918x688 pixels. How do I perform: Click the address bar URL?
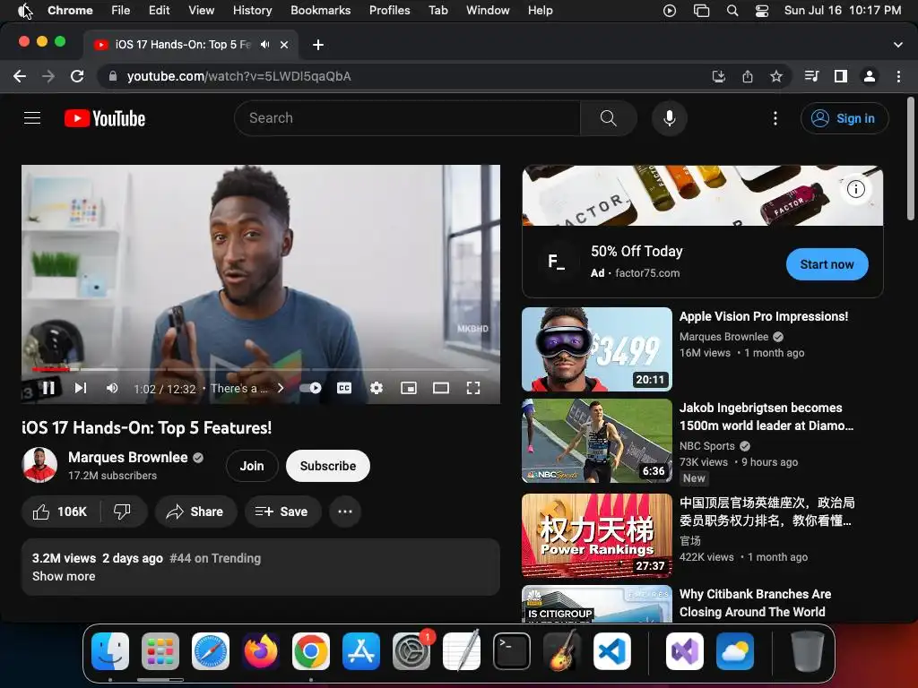[x=238, y=76]
